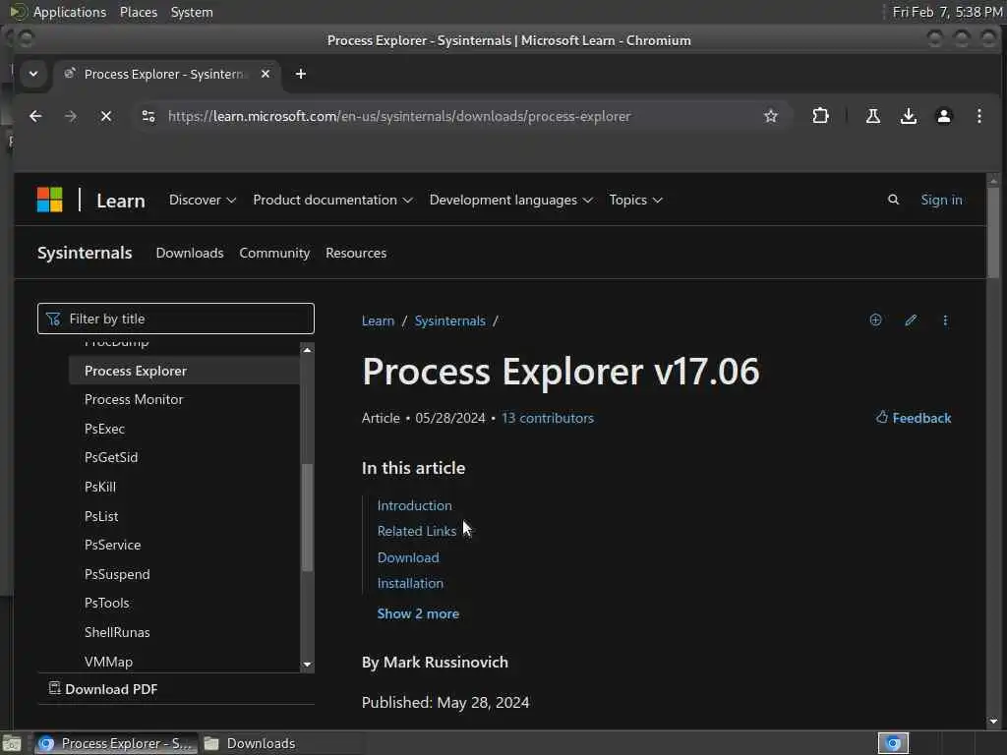Open Chrome Labs flask icon
Image resolution: width=1007 pixels, height=755 pixels.
click(873, 116)
